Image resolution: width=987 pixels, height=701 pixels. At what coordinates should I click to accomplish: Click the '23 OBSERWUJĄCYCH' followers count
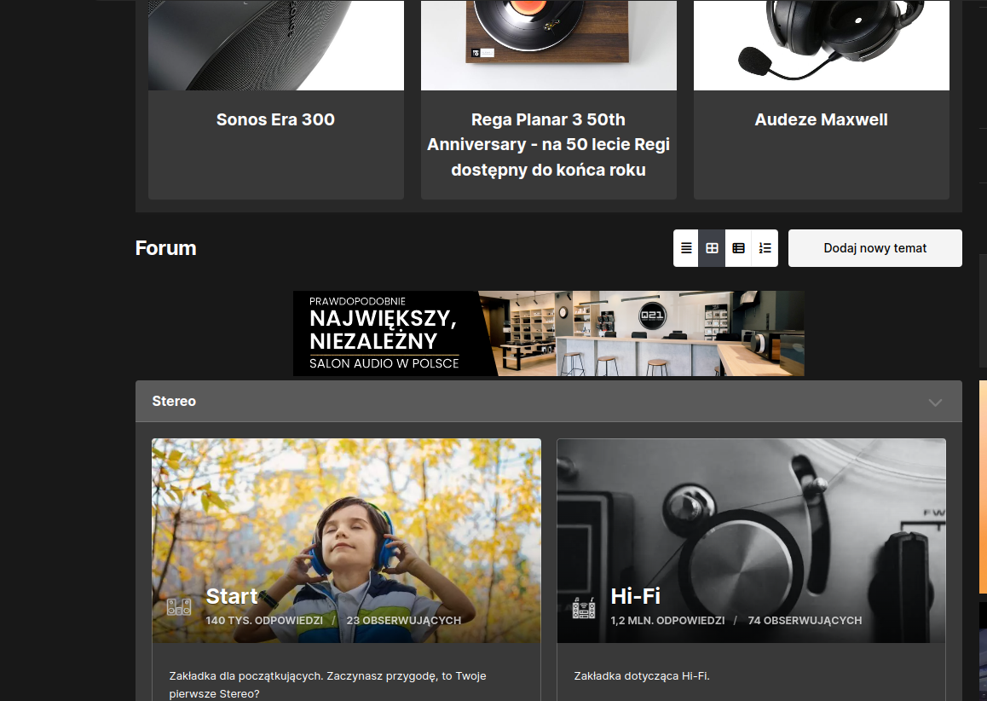[403, 620]
